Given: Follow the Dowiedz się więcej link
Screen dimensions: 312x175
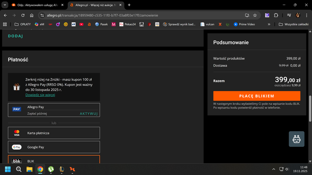Looking at the screenshot, I should [x=40, y=95].
